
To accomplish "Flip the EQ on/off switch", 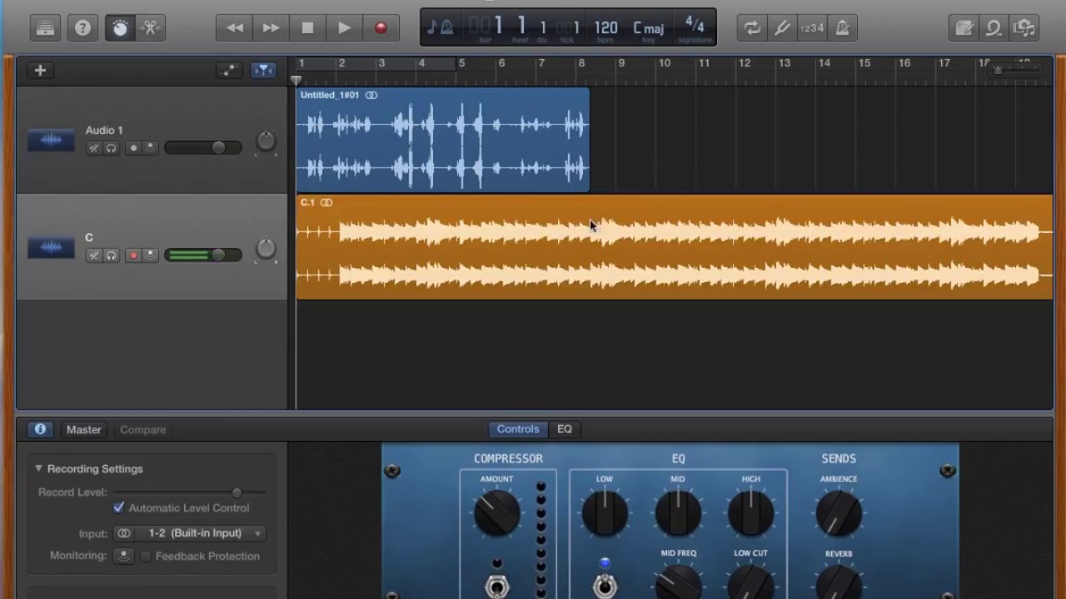I will tap(605, 586).
